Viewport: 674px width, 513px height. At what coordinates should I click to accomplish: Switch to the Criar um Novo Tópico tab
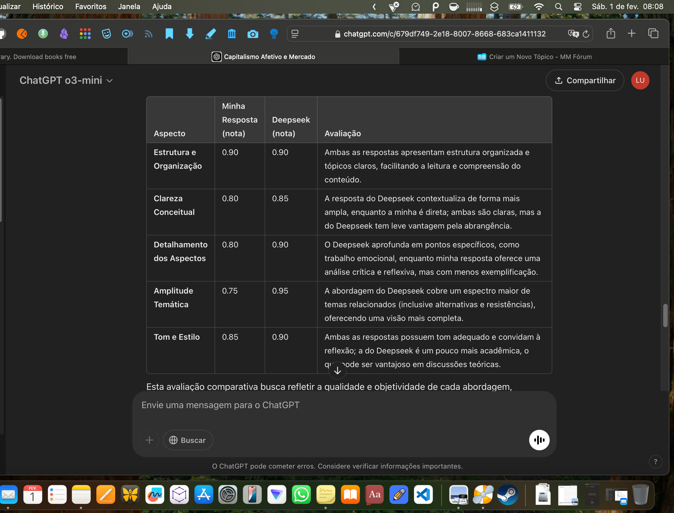[534, 57]
